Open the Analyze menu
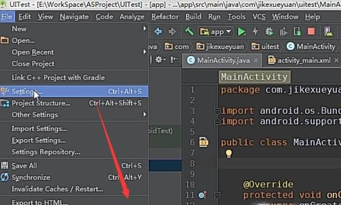Image resolution: width=341 pixels, height=205 pixels. pyautogui.click(x=132, y=17)
